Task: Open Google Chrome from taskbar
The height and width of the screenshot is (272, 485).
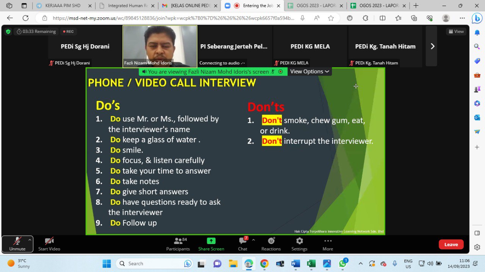Action: tap(264, 264)
